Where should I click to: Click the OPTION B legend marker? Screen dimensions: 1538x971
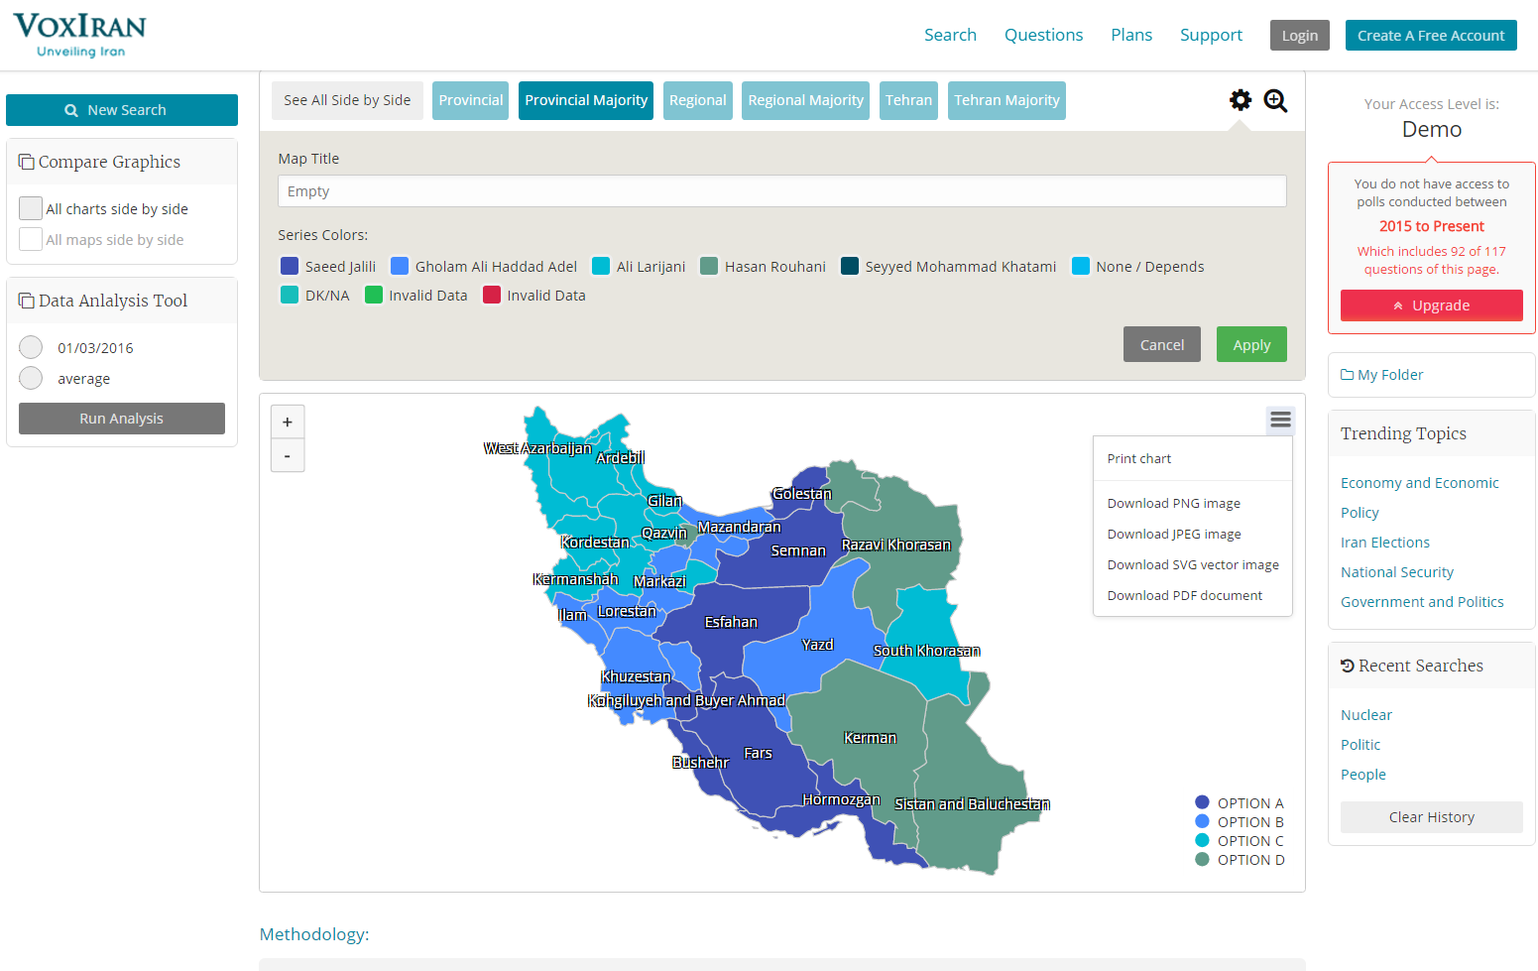point(1203,821)
